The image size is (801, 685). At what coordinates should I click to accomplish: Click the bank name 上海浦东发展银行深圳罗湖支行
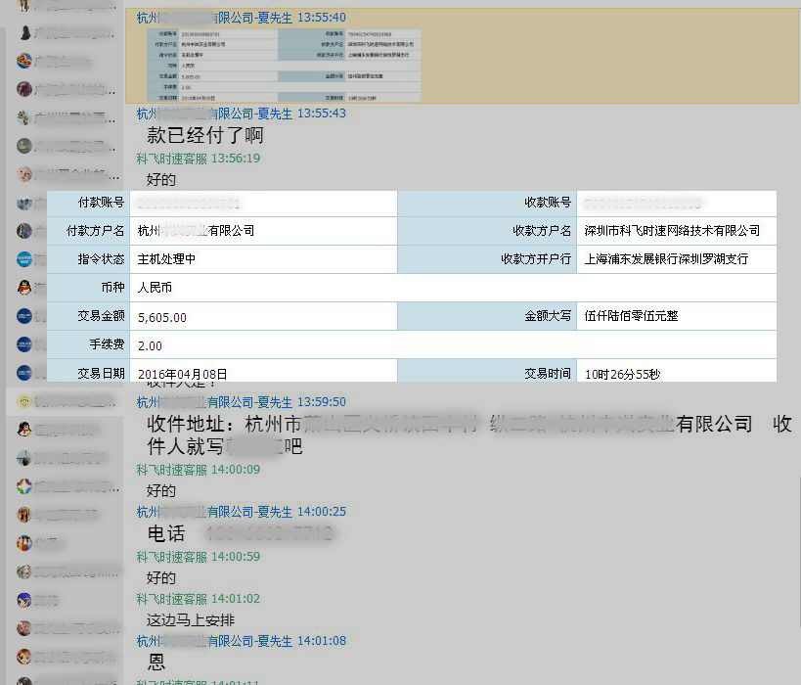(666, 259)
